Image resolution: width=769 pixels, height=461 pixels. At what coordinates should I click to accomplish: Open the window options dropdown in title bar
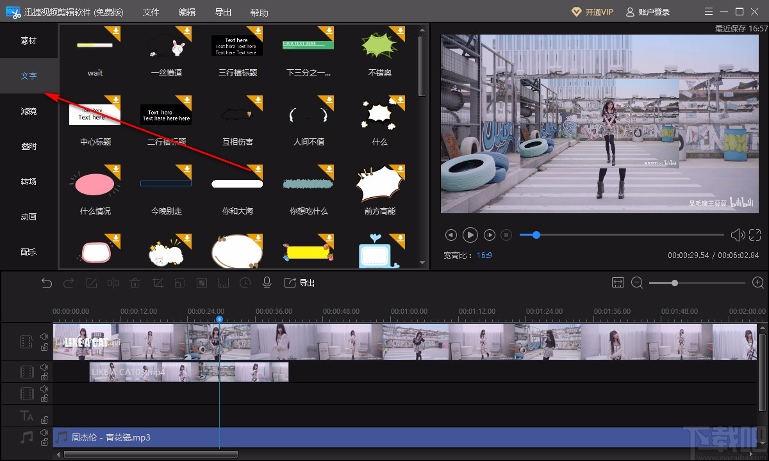707,12
